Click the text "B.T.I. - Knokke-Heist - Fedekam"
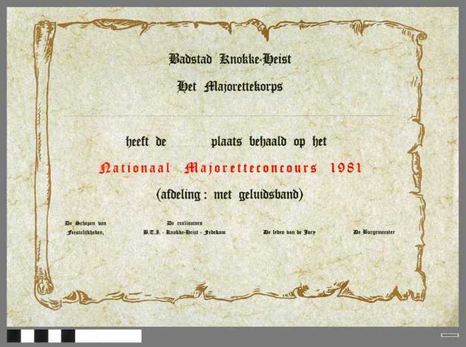The height and width of the screenshot is (347, 466). point(184,232)
